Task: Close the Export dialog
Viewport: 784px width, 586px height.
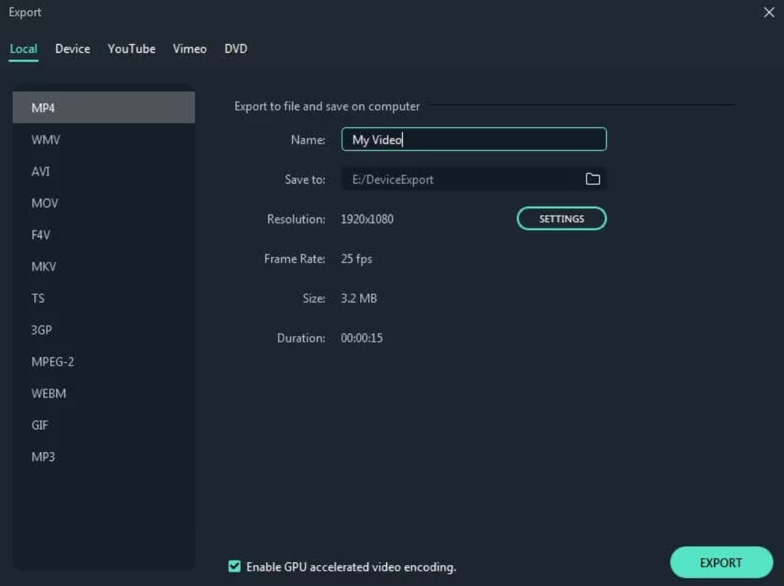Action: (769, 12)
